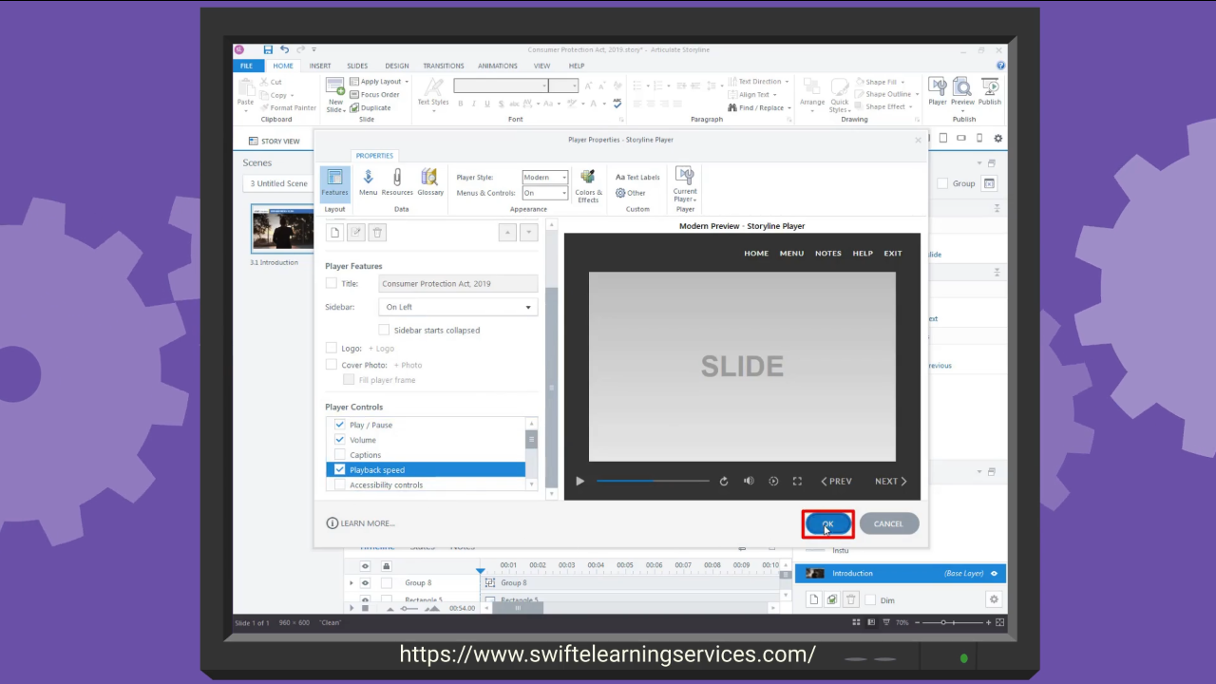
Task: Expand Group 8 in the timeline
Action: click(351, 582)
